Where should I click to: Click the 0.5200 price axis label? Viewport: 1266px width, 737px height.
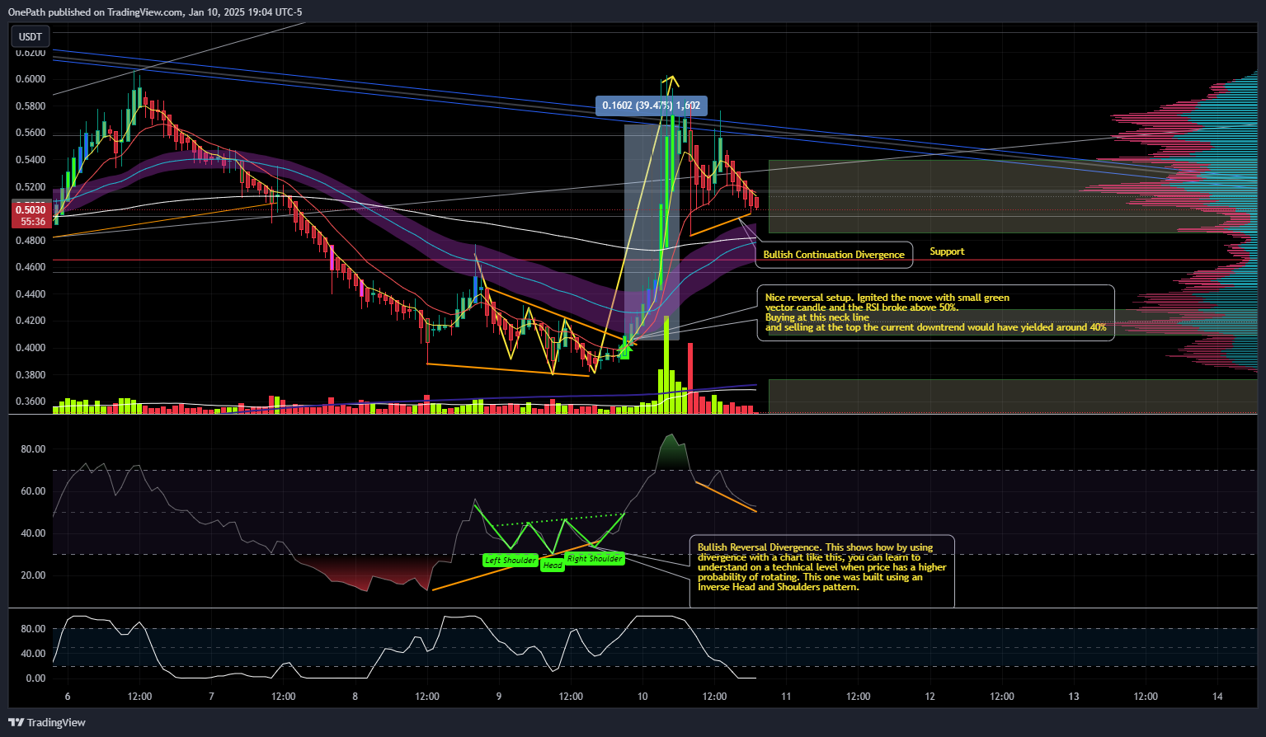pyautogui.click(x=31, y=187)
